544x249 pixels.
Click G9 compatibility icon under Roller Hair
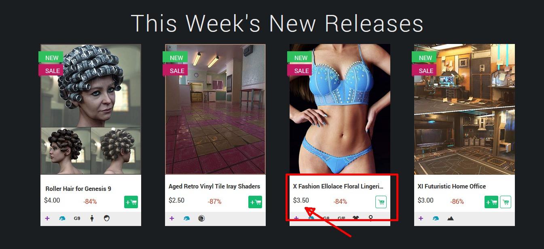pos(77,218)
